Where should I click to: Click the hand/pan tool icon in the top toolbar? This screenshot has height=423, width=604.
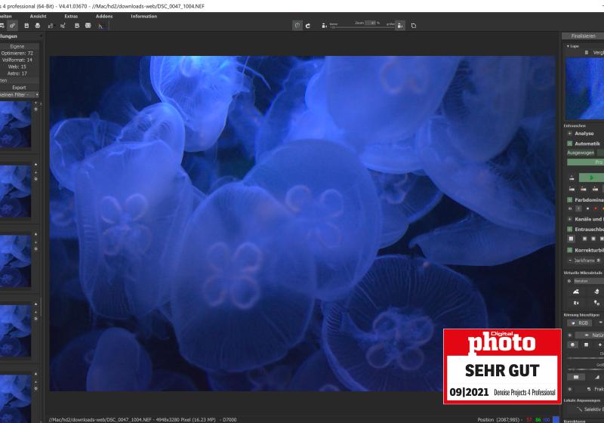click(x=297, y=26)
